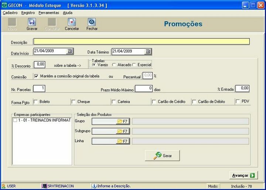Enable the Cheque payment checkbox
The height and width of the screenshot is (190, 266).
[74, 101]
